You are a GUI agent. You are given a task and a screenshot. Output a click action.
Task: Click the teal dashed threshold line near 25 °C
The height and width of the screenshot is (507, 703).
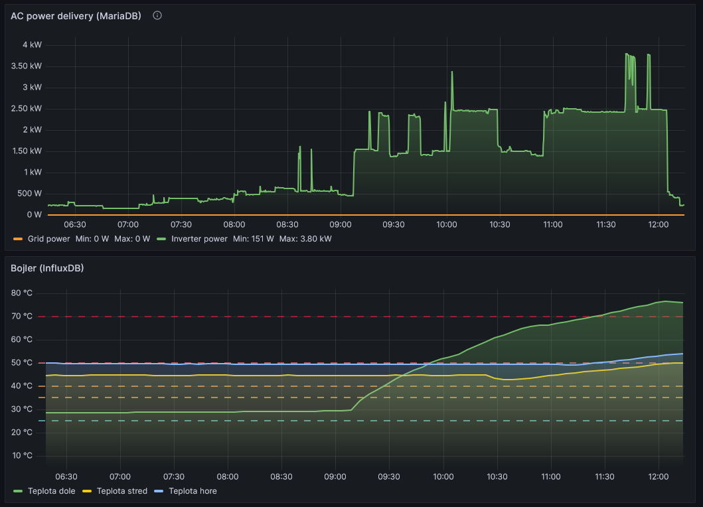tap(266, 421)
